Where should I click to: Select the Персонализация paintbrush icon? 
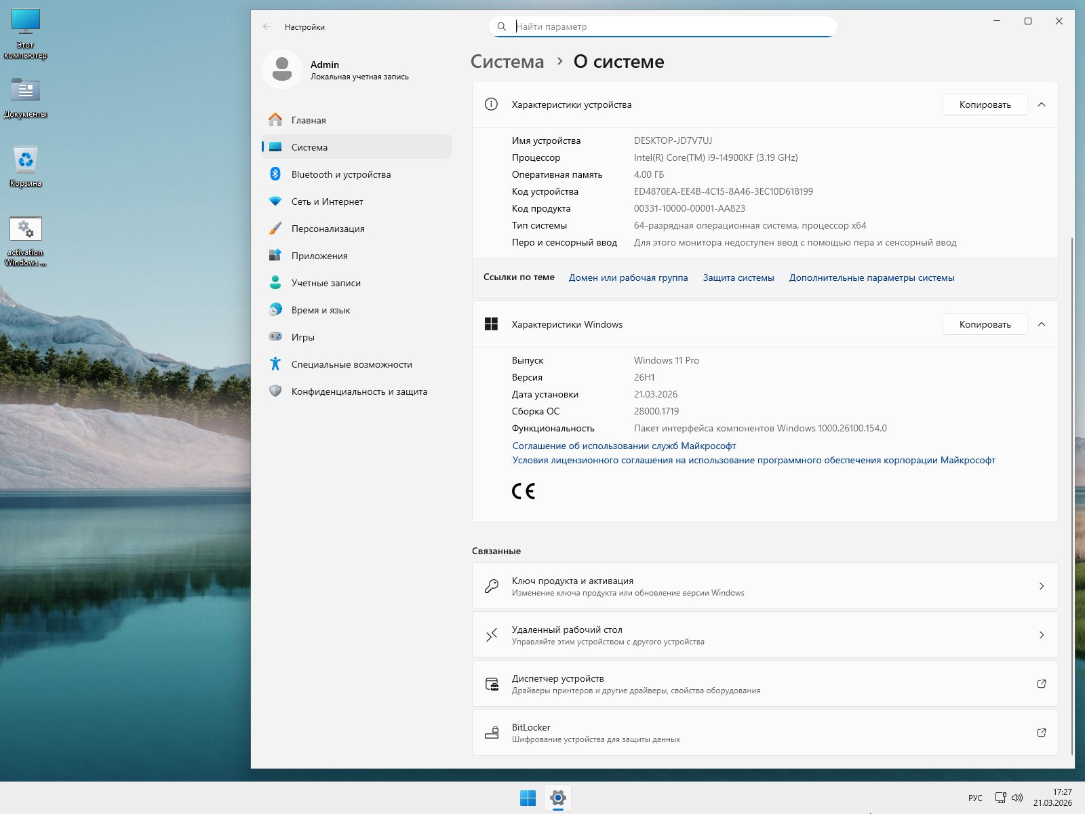(x=275, y=229)
